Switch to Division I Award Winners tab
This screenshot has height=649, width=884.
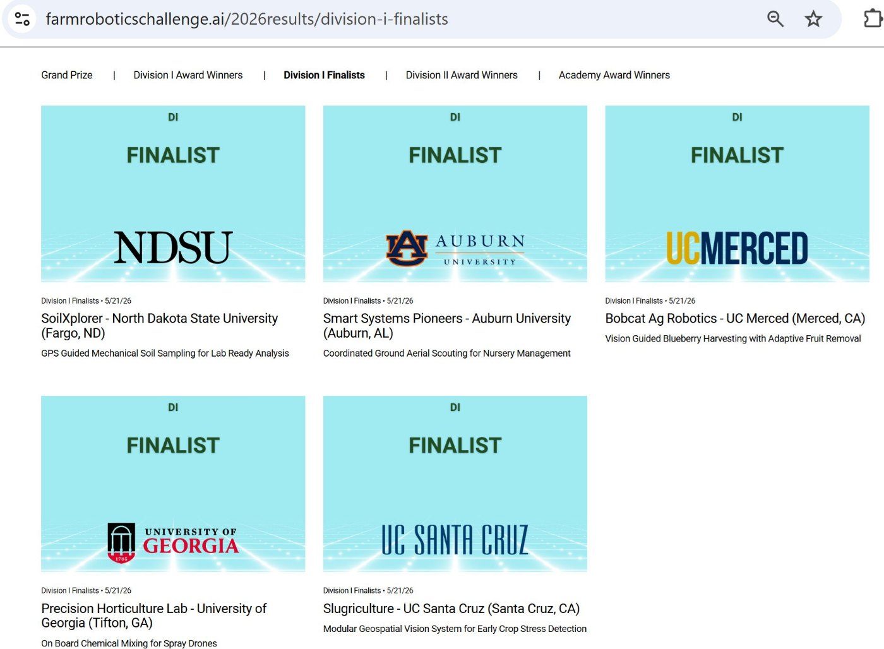[188, 75]
